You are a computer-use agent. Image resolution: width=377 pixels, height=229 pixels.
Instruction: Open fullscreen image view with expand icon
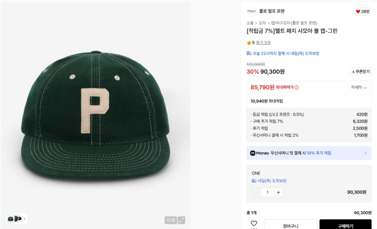[181, 220]
